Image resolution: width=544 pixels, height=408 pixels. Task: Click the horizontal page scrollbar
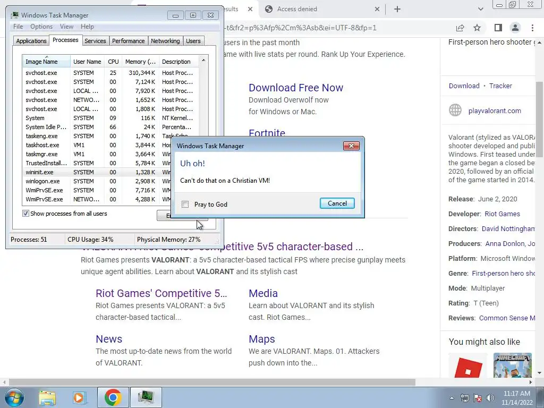(212, 382)
